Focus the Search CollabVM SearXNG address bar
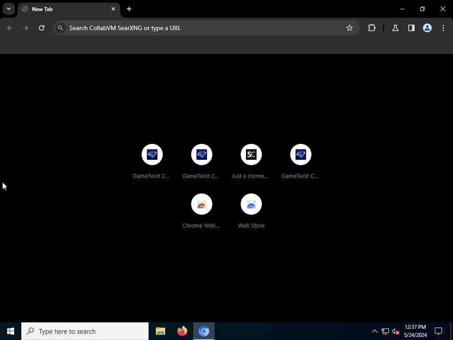453x340 pixels. (x=206, y=28)
